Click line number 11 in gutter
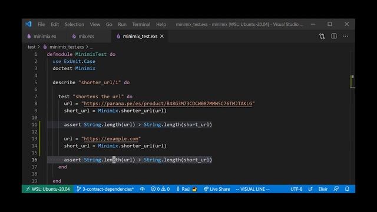The image size is (377, 212). click(34, 124)
